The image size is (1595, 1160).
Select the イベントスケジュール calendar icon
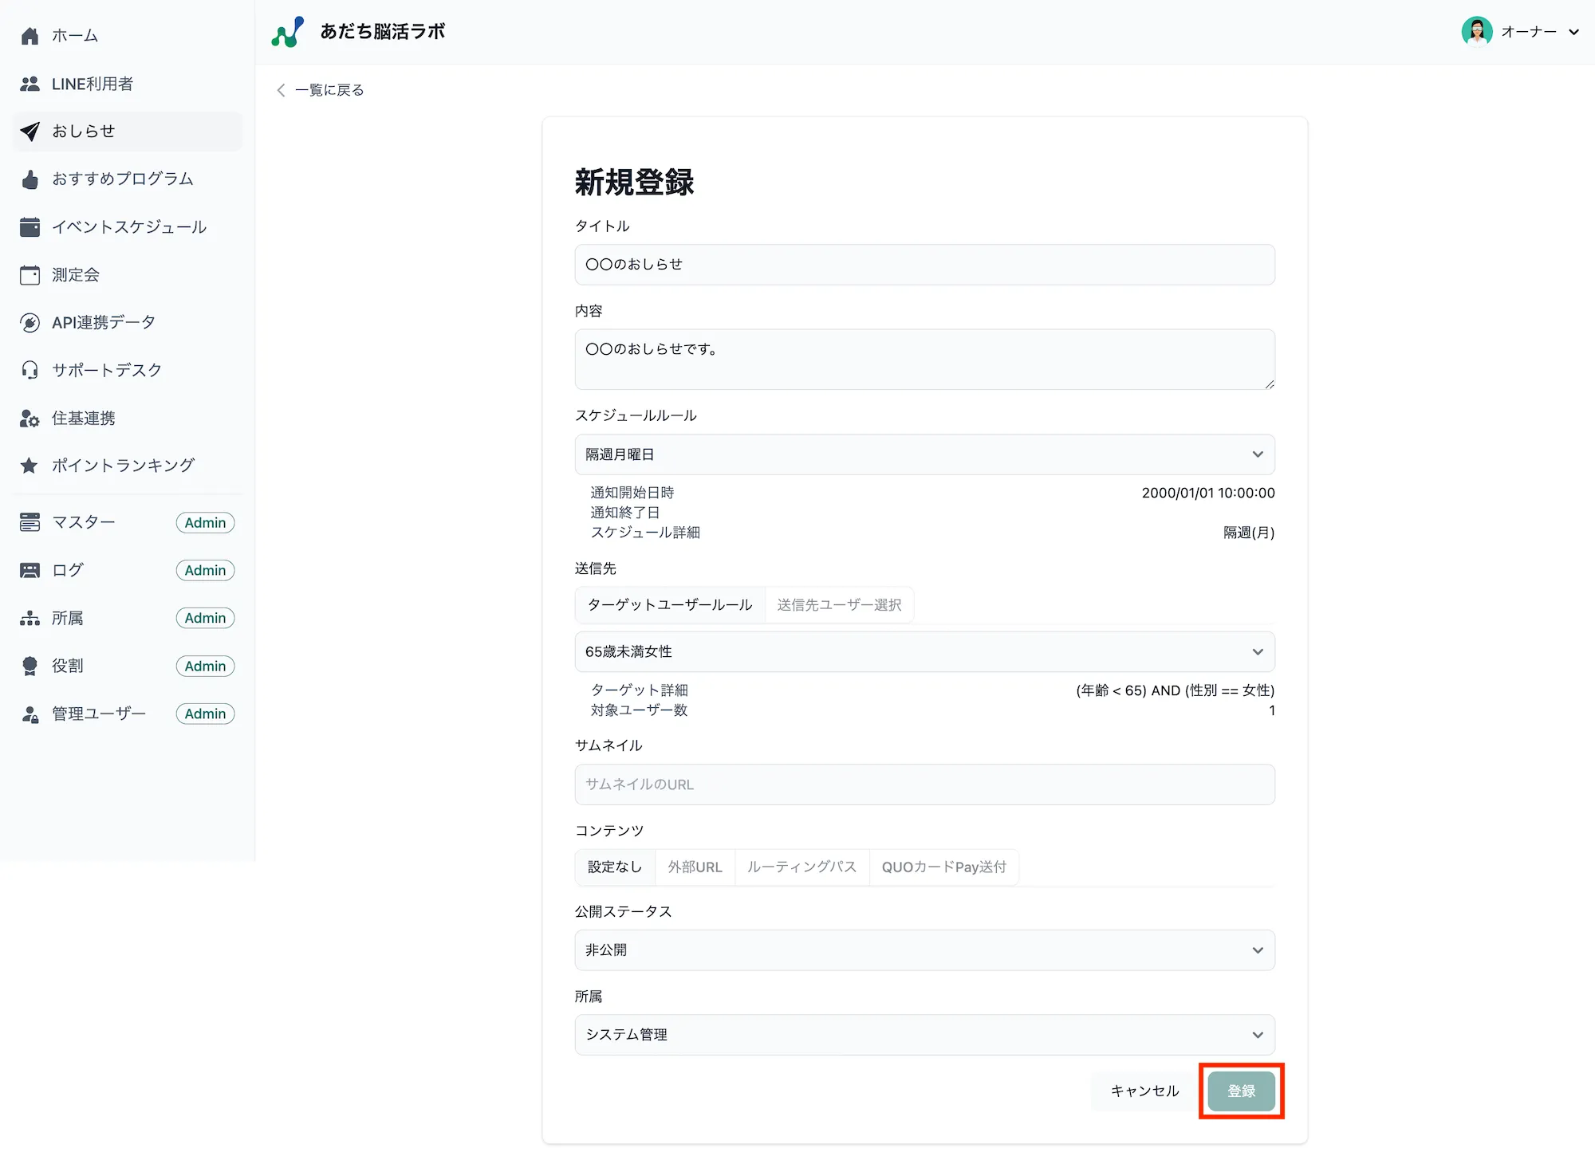tap(30, 226)
